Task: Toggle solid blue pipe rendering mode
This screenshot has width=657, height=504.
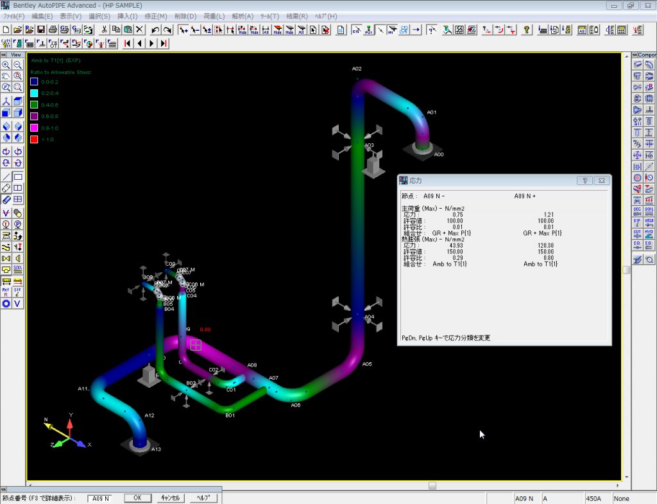Action: coord(6,200)
